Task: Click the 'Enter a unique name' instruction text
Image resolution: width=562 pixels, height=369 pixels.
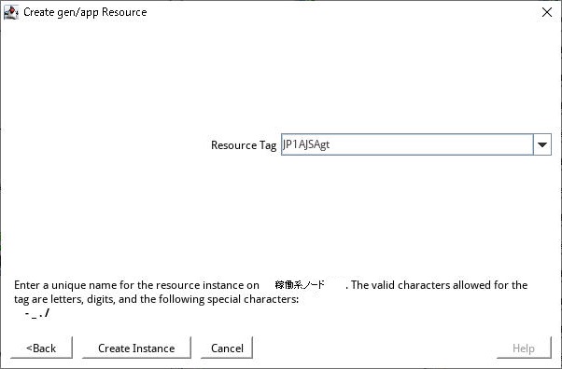Action: tap(136, 285)
